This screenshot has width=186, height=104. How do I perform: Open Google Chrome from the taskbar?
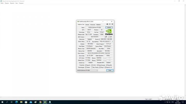40,102
